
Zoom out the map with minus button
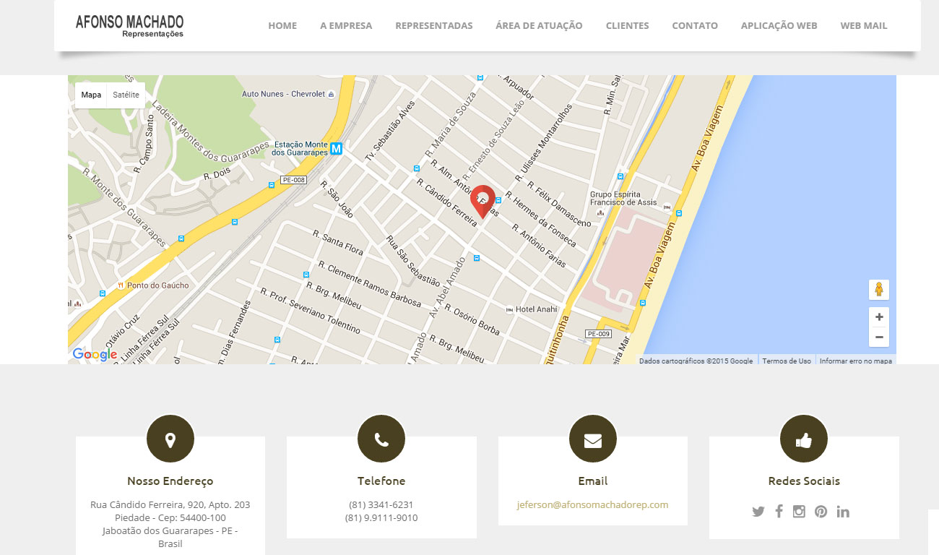click(x=879, y=337)
